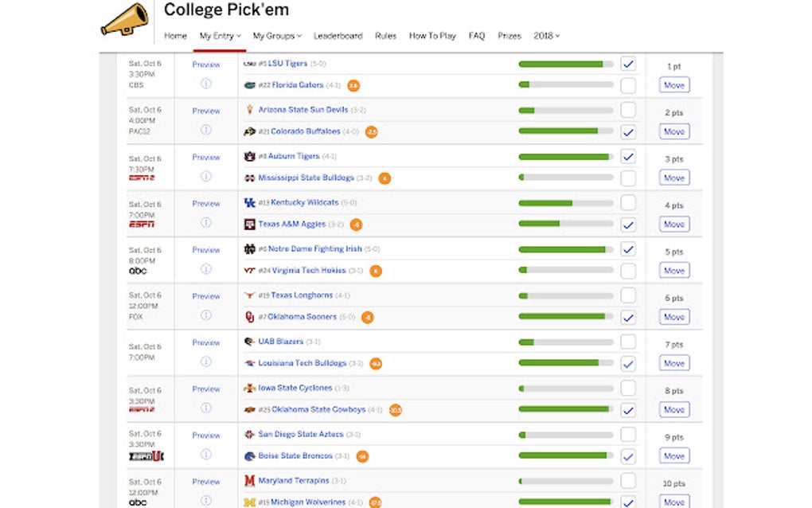Expand the My Entry dropdown menu
Image resolution: width=812 pixels, height=508 pixels.
tap(220, 36)
